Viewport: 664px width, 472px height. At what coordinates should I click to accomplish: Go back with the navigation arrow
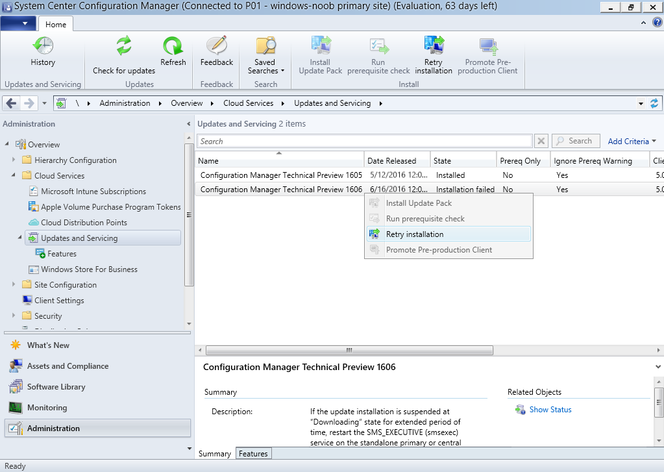(x=12, y=103)
